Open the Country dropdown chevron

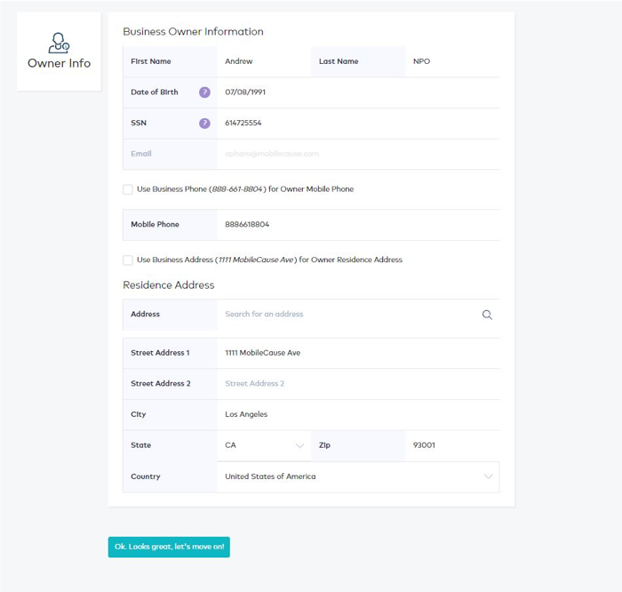489,476
